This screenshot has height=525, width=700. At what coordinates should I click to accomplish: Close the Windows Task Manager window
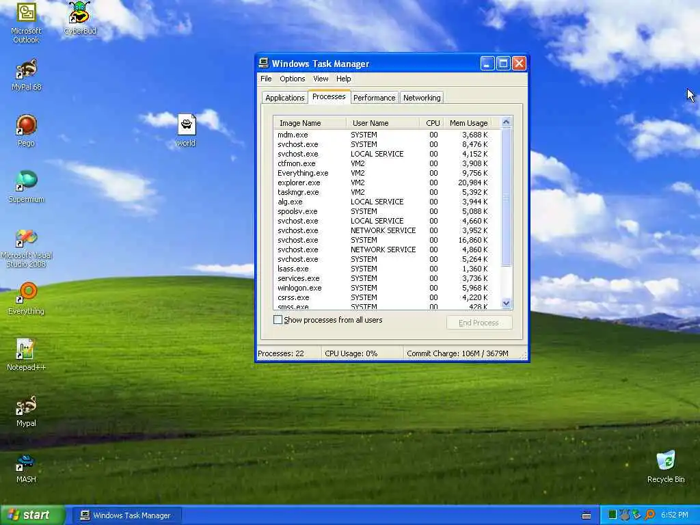coord(519,64)
